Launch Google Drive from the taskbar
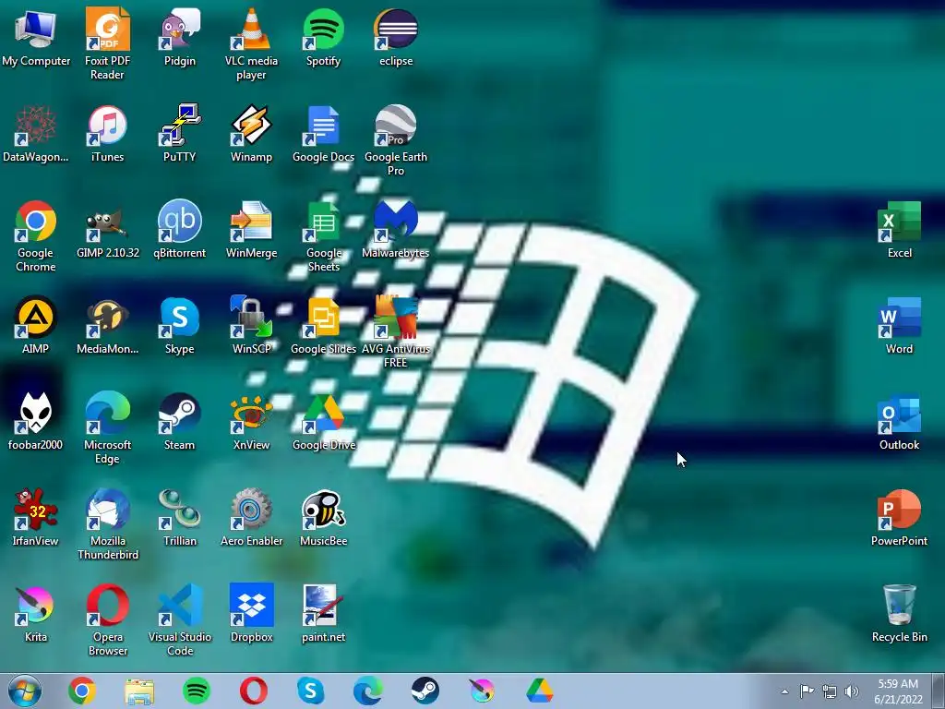The width and height of the screenshot is (945, 709). [x=539, y=691]
